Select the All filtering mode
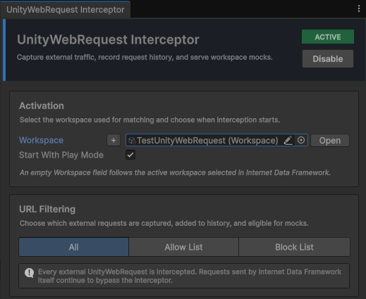The height and width of the screenshot is (299, 366). click(x=74, y=247)
